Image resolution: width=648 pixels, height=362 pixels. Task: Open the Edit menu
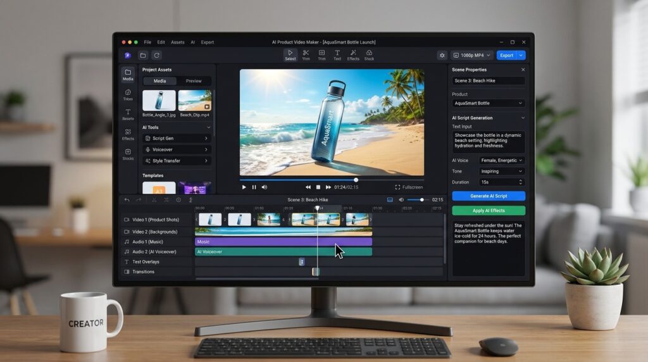point(161,42)
